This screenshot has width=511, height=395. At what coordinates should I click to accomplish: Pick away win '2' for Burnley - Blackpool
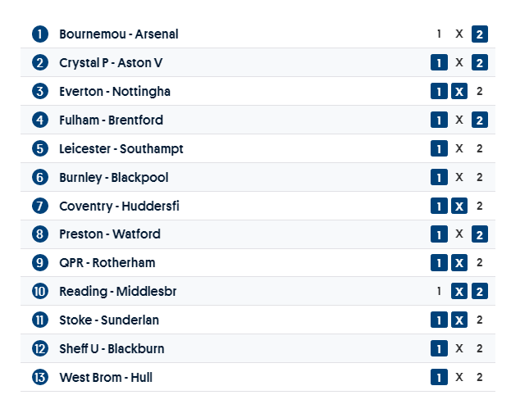pyautogui.click(x=480, y=177)
